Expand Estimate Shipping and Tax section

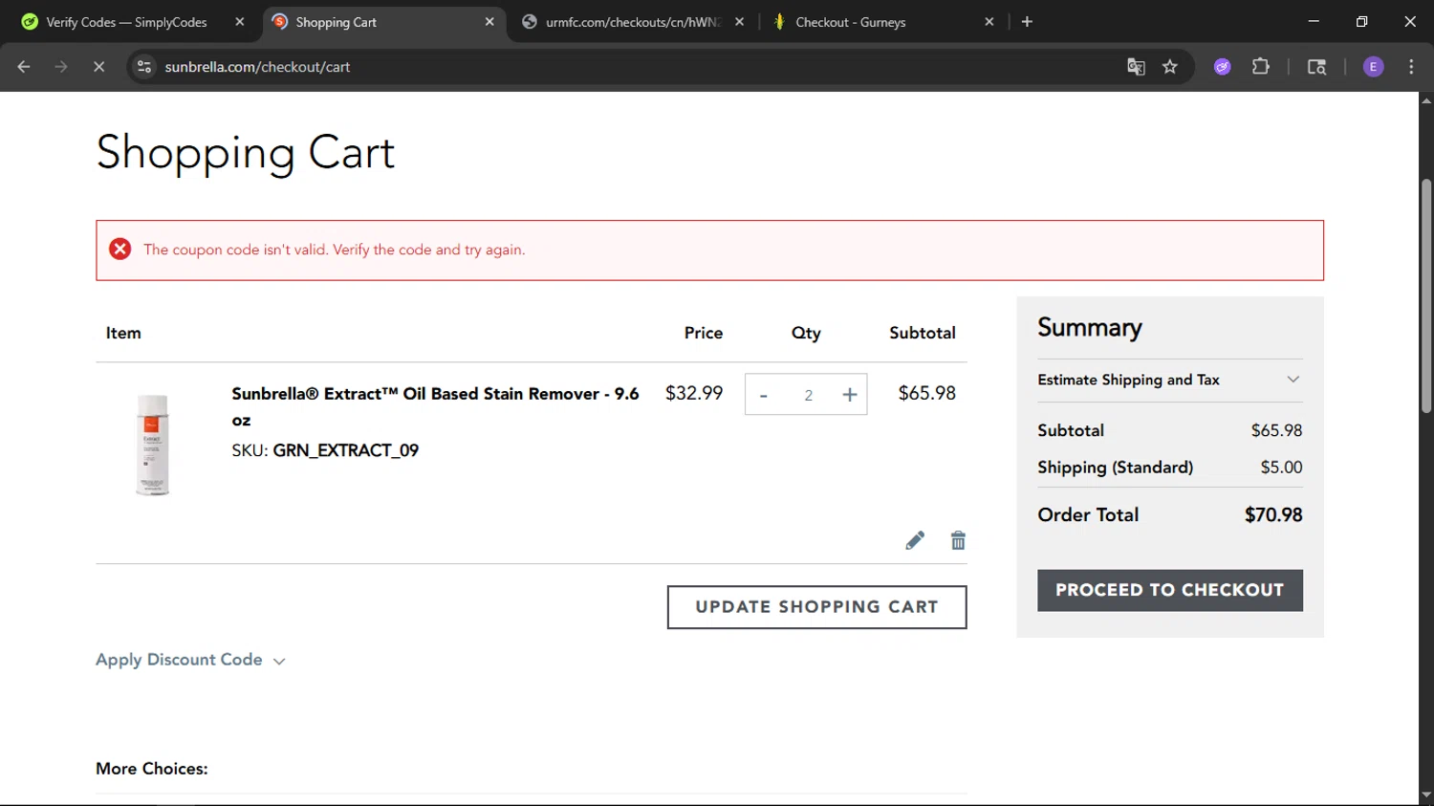[1169, 380]
